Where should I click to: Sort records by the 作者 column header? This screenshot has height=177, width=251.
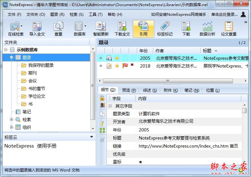coord(177,51)
